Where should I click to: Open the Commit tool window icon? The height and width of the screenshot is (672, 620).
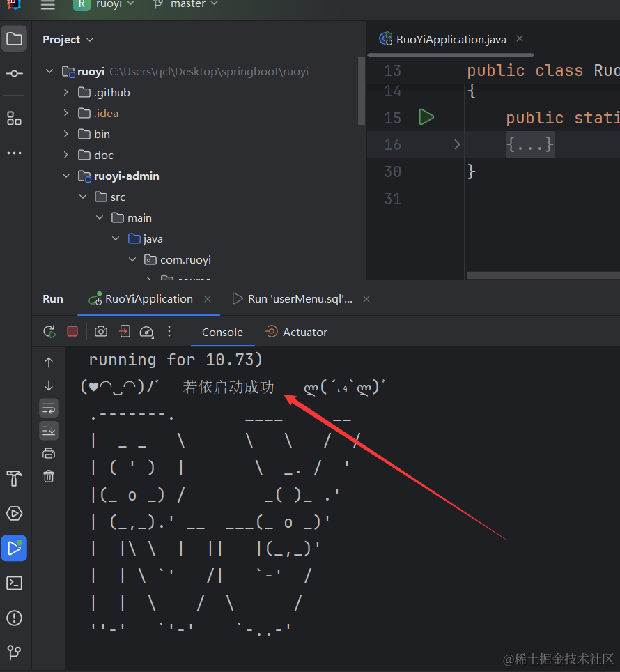pos(15,73)
